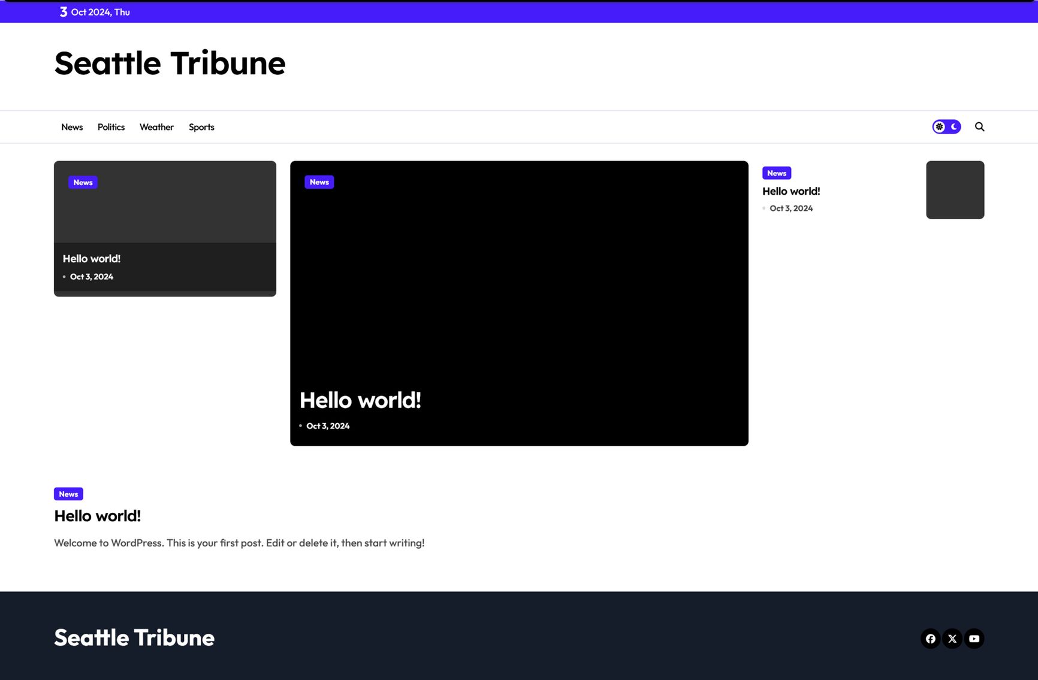Open the search icon in navigation bar

click(x=979, y=126)
